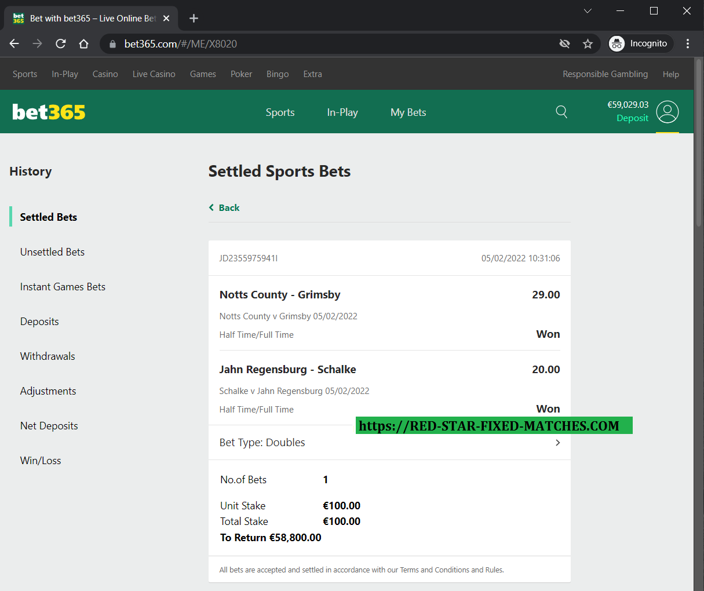Reload the bet365 page

coord(60,44)
